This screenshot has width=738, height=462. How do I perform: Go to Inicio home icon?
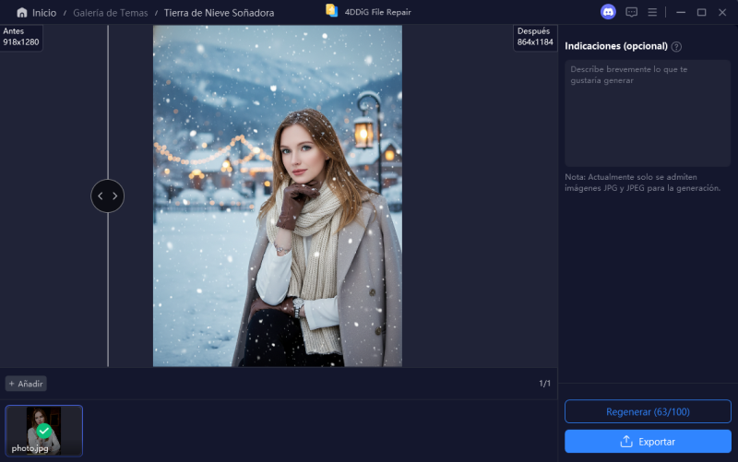[21, 13]
